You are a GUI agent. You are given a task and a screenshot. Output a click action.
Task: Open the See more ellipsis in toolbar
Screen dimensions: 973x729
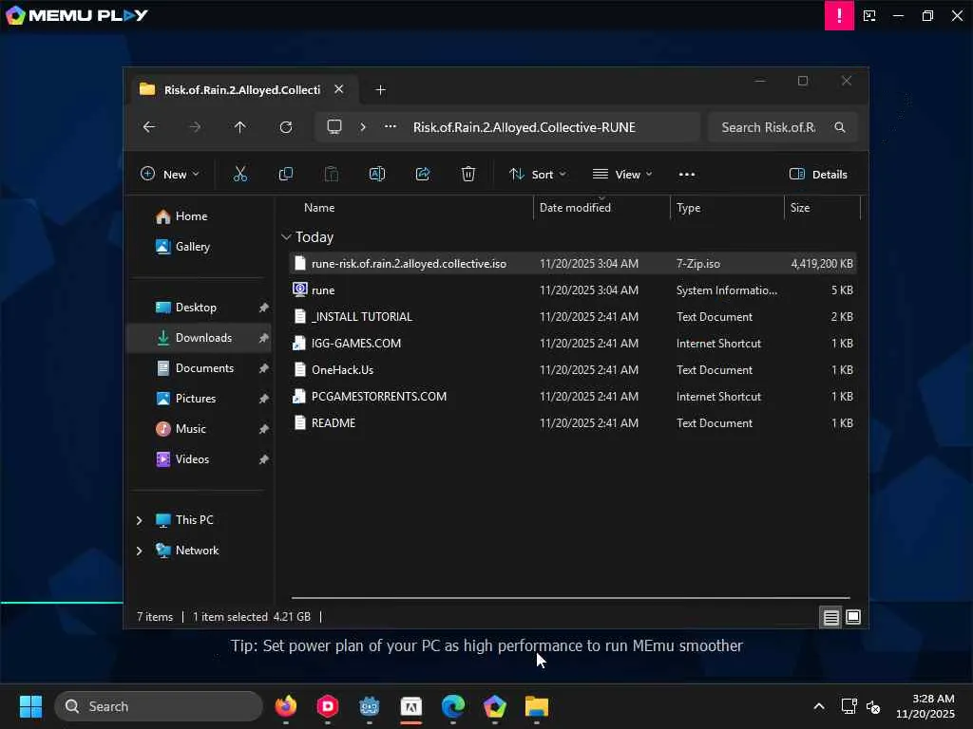coord(687,175)
